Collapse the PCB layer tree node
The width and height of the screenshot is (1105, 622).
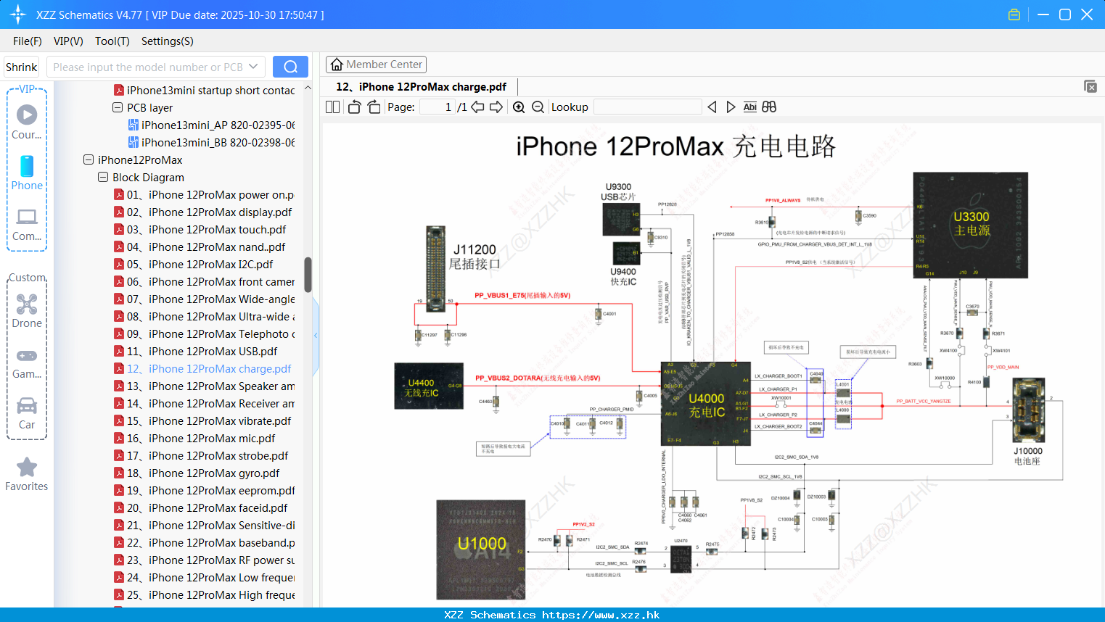(x=117, y=107)
